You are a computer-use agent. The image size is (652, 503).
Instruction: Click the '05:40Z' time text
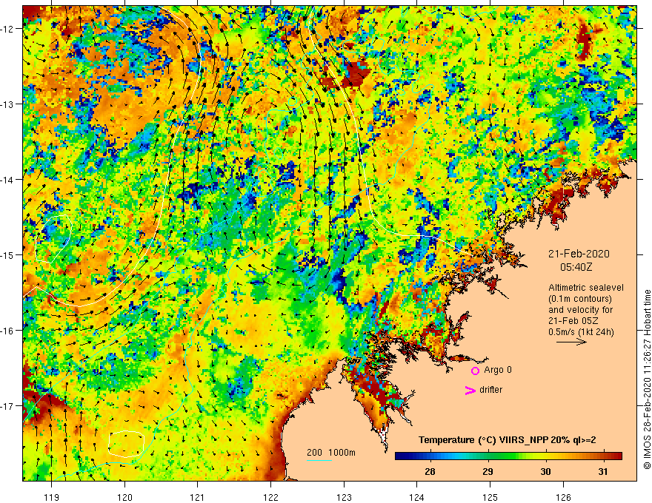(576, 267)
